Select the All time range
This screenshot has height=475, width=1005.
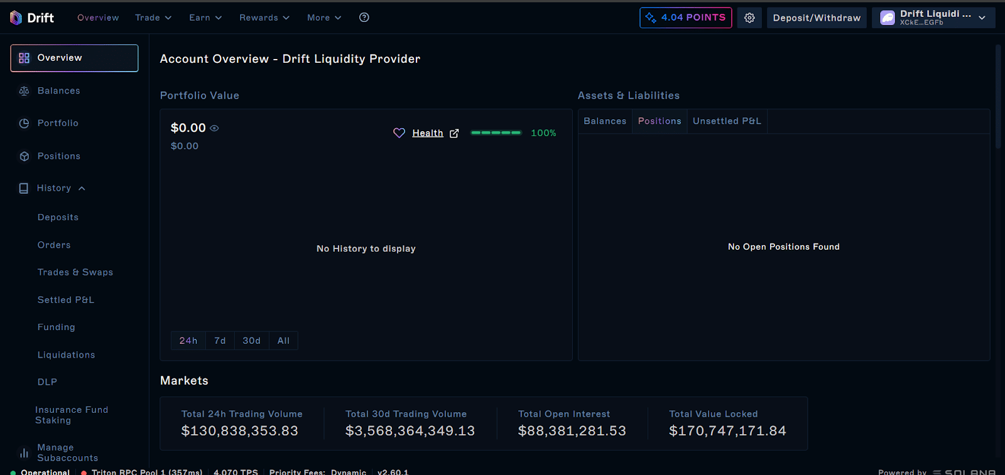284,341
